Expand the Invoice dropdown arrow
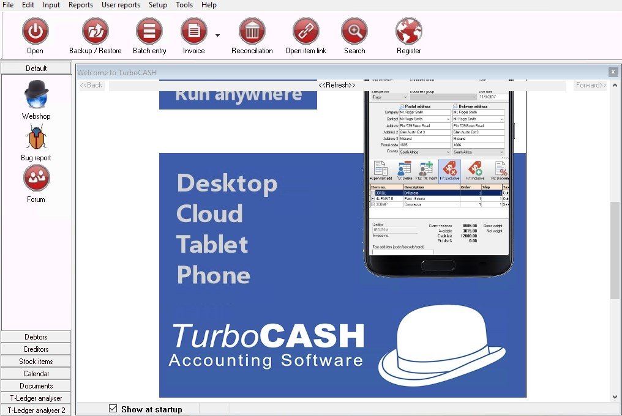The image size is (622, 416). tap(217, 35)
